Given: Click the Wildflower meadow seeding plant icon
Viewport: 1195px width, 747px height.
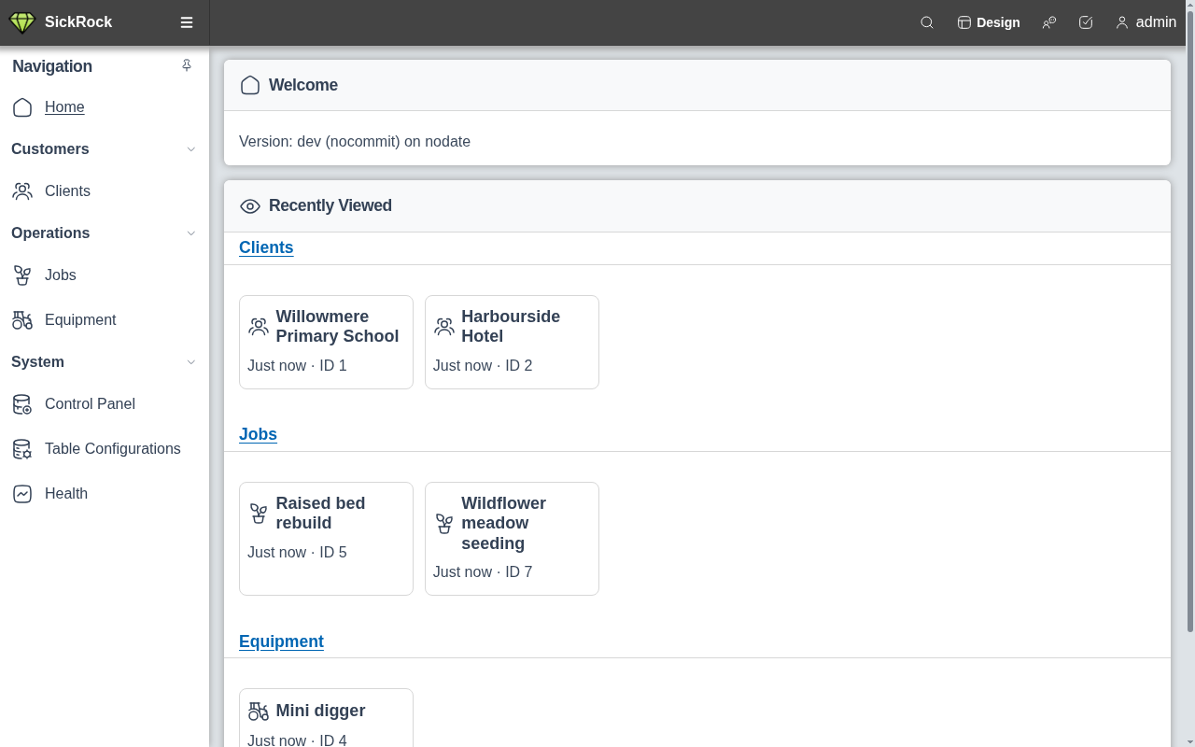Looking at the screenshot, I should click(444, 524).
